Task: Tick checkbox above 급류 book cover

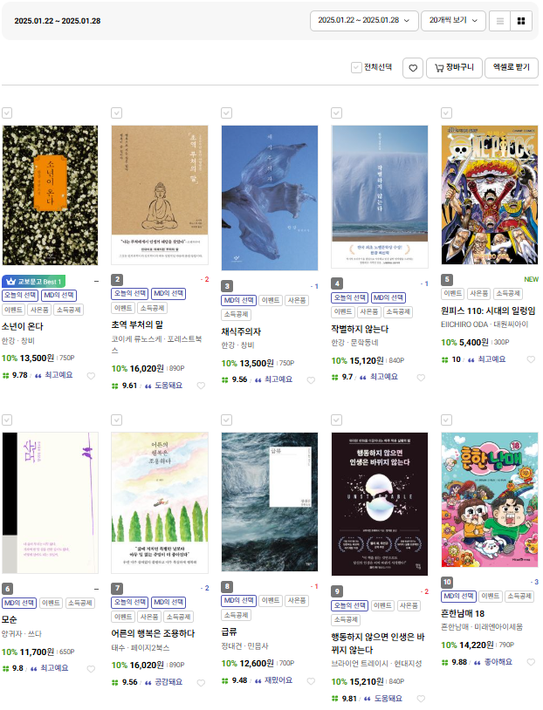Action: coord(227,420)
